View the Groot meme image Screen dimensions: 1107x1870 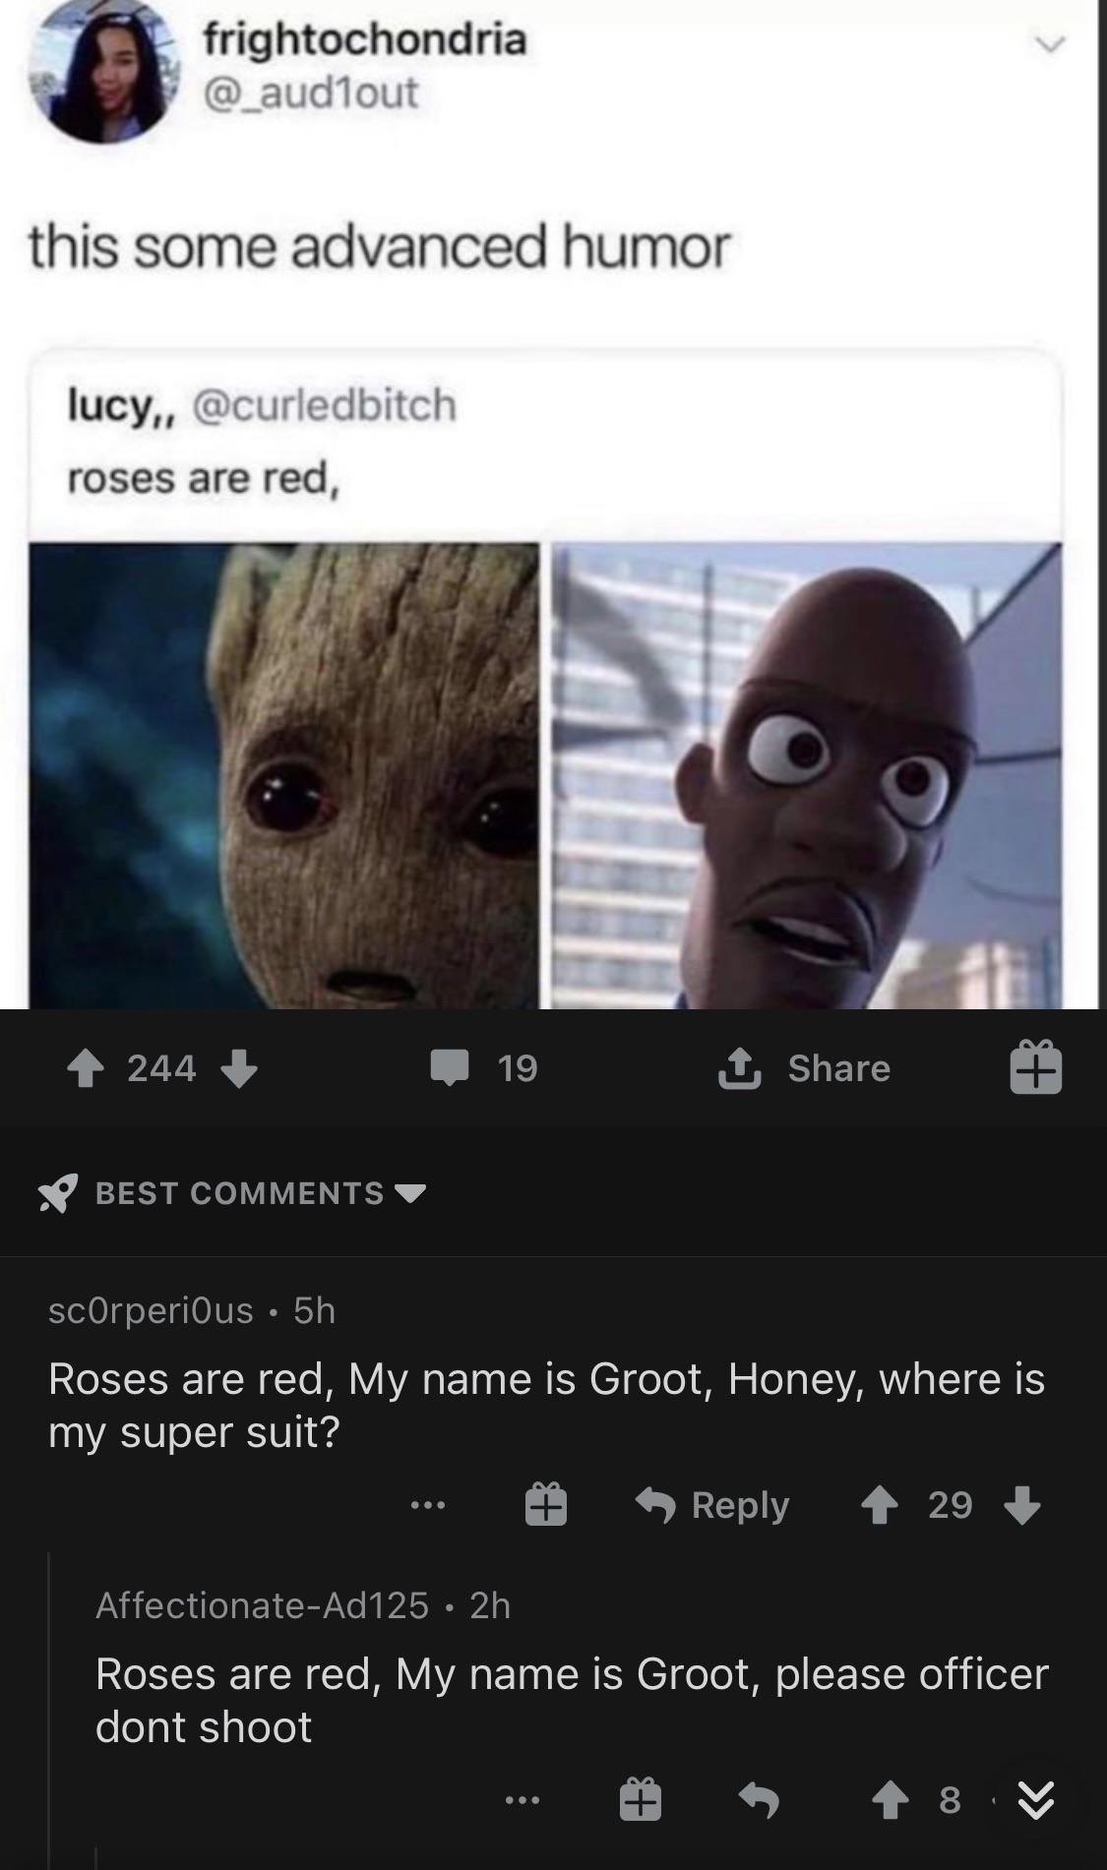(x=284, y=775)
